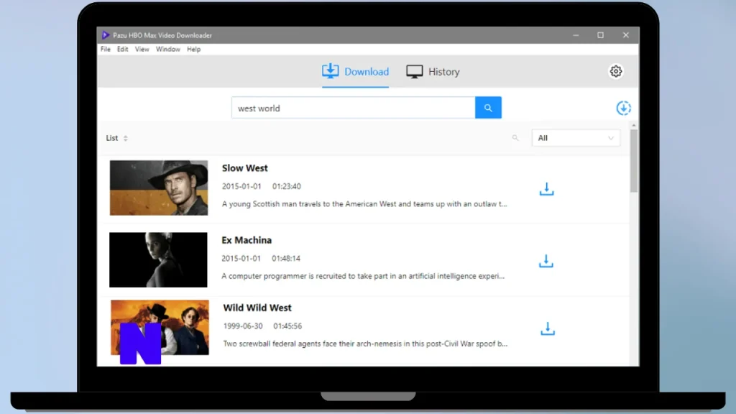Click description starting 'A computer programmer'
The image size is (736, 414).
[x=363, y=276]
